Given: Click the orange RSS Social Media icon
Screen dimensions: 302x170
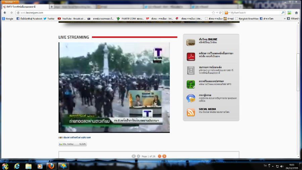Looking at the screenshot, I should click(191, 112).
